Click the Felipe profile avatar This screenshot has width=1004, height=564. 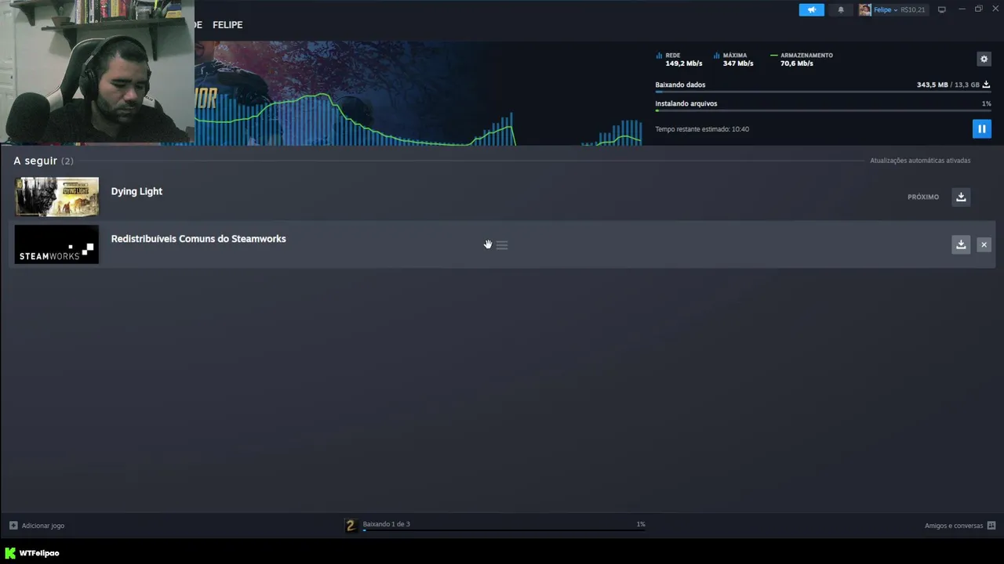pos(864,9)
